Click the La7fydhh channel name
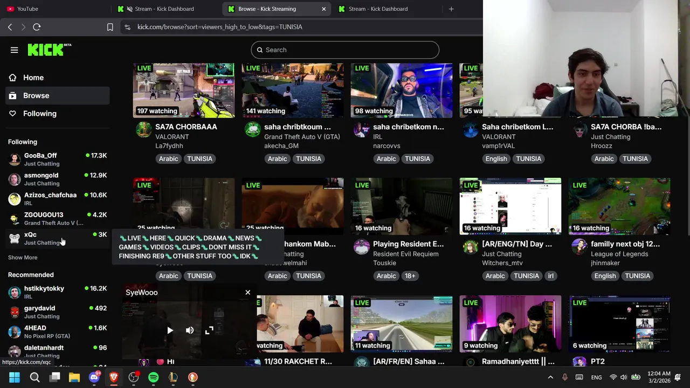The height and width of the screenshot is (388, 690). [169, 146]
